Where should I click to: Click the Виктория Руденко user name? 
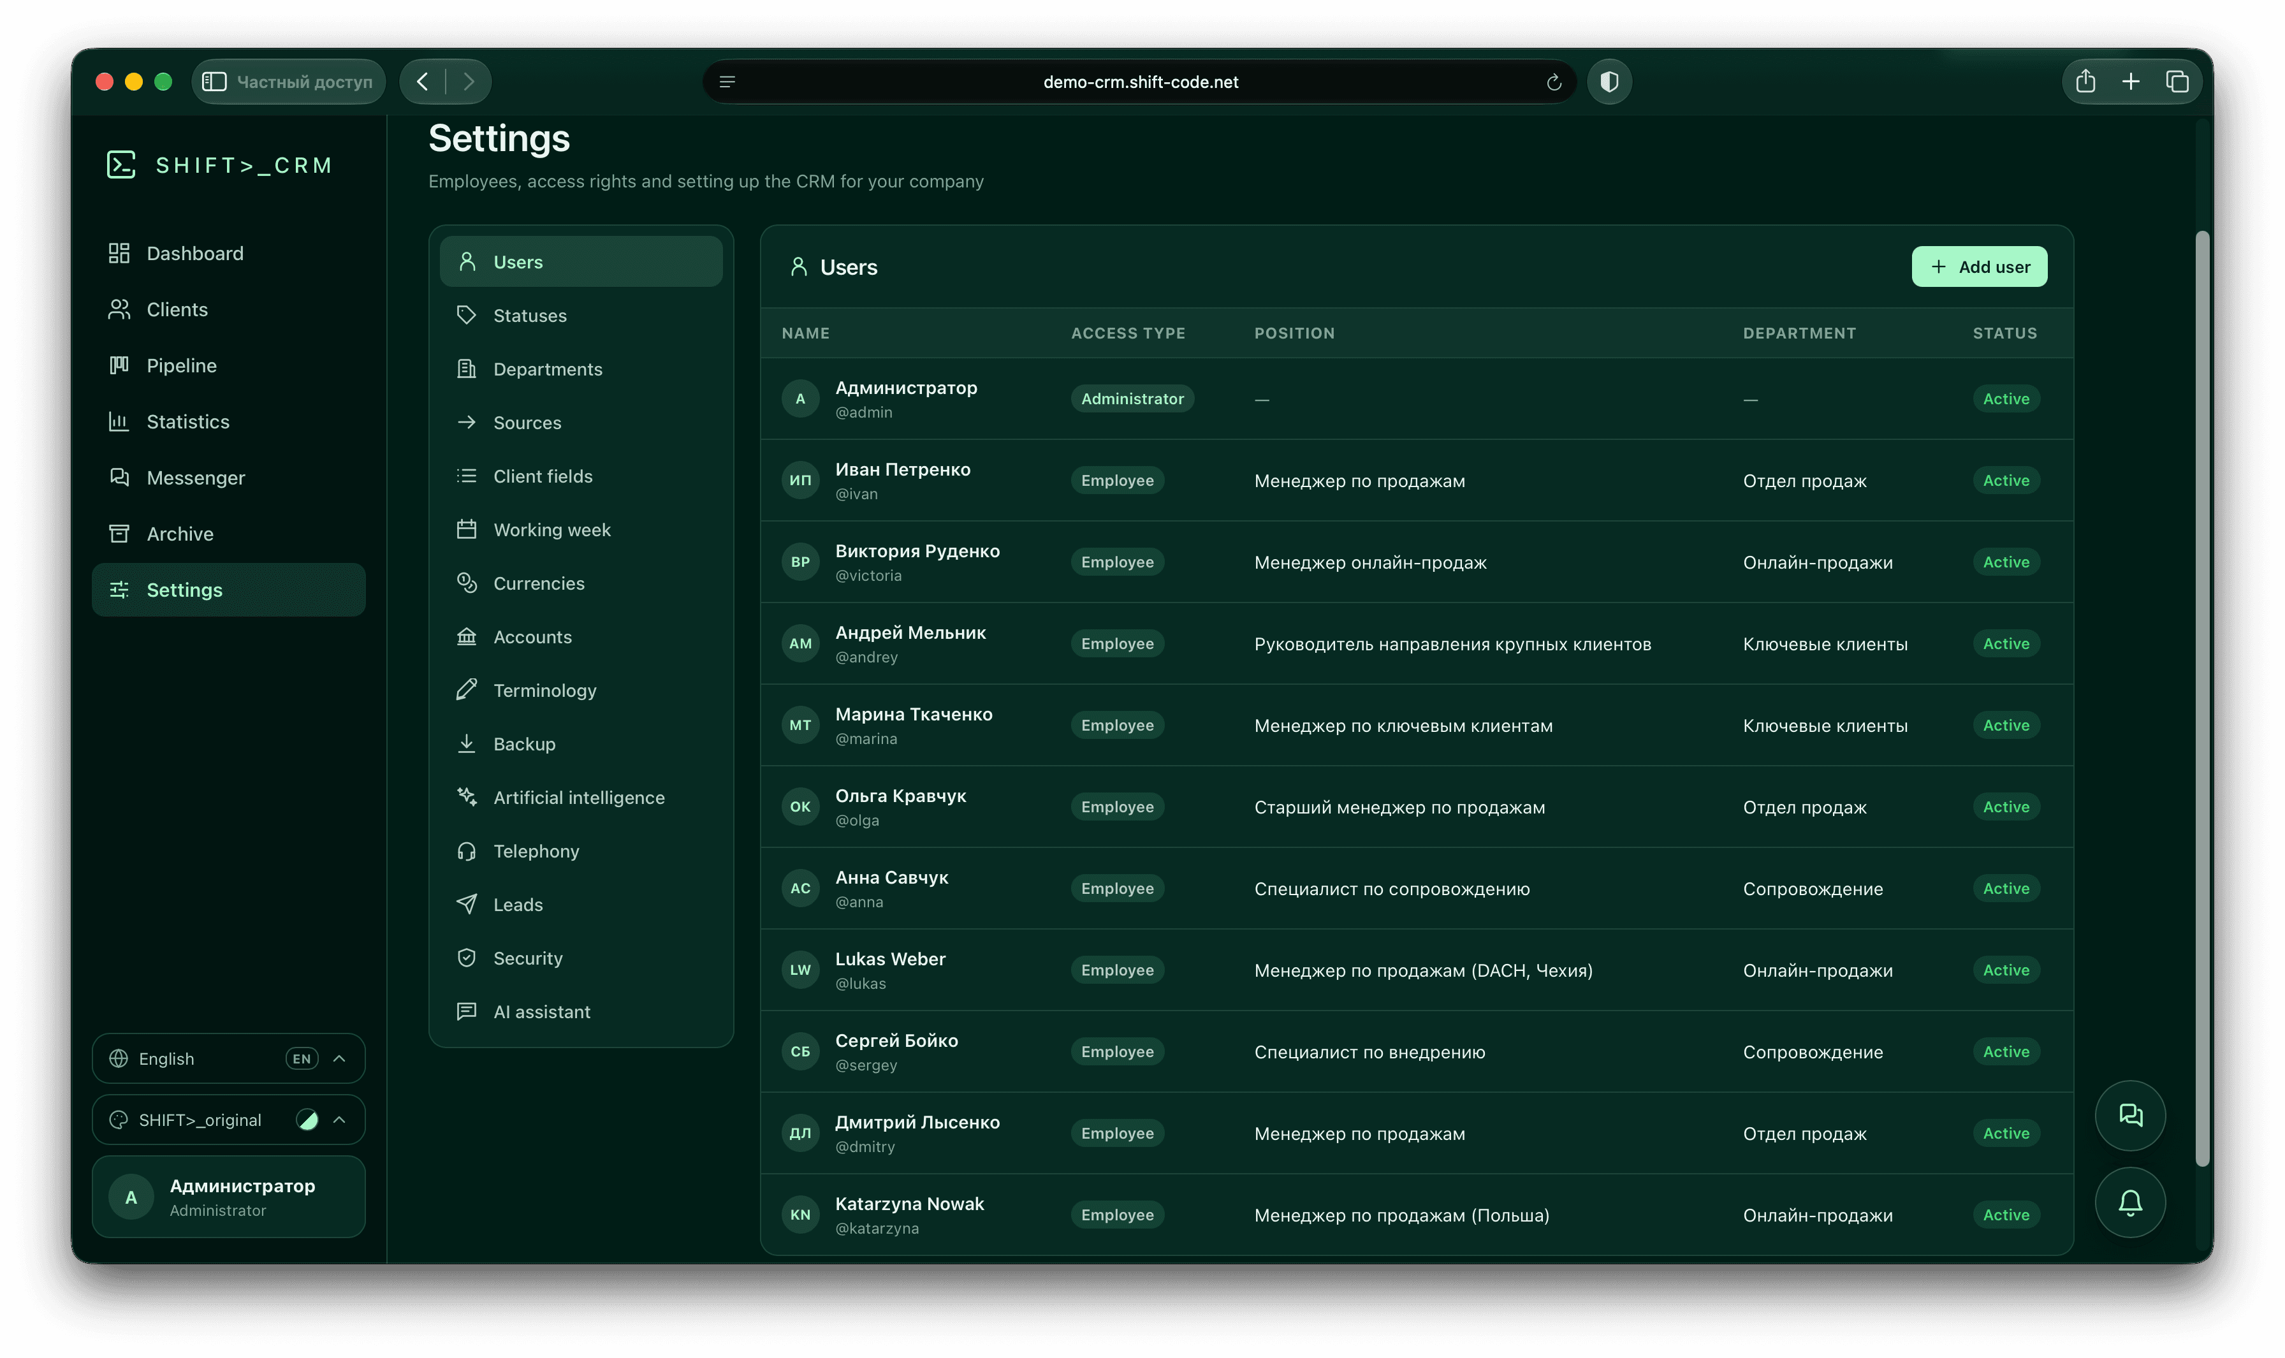click(x=917, y=551)
